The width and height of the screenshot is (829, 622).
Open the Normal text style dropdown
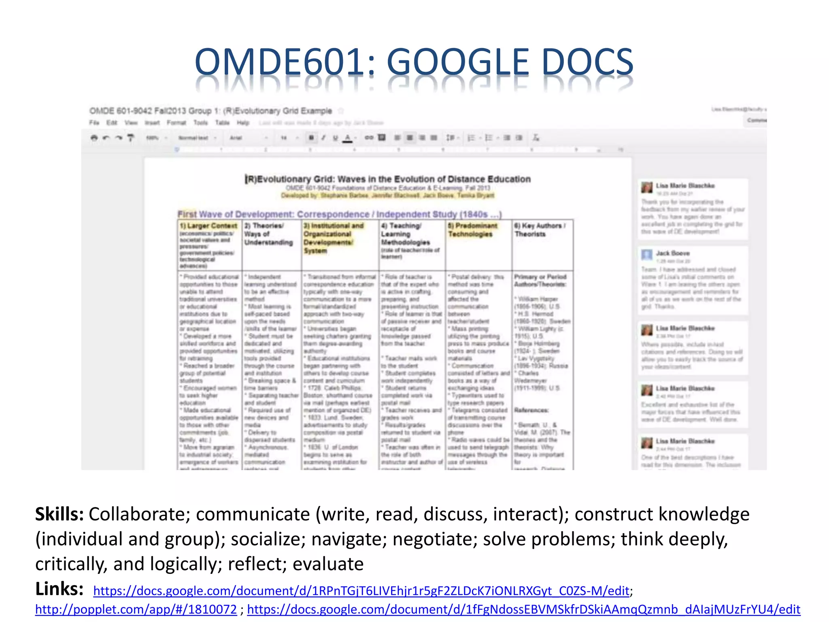tap(198, 138)
